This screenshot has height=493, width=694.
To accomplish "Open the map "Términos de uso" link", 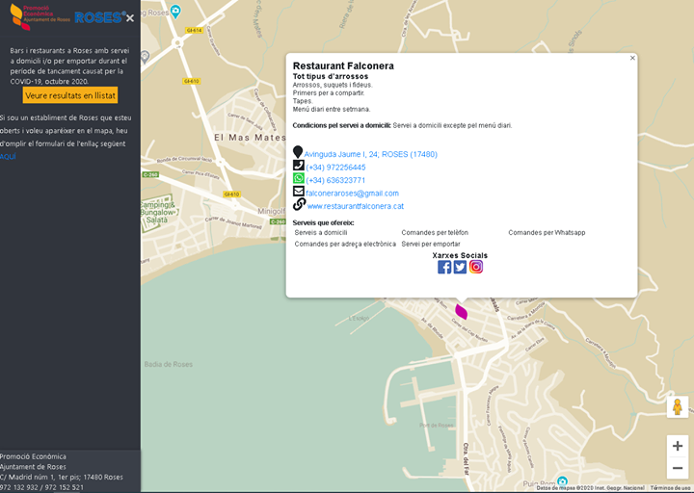I will [x=670, y=488].
